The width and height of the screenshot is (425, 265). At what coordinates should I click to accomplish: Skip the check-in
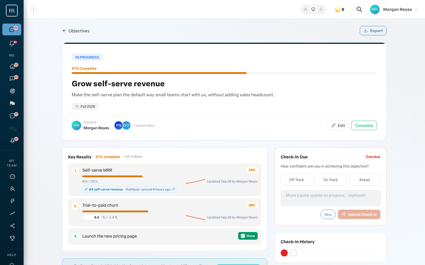point(328,214)
